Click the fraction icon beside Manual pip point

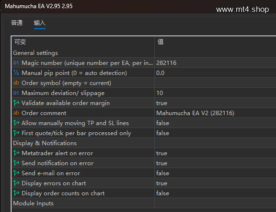coord(16,73)
